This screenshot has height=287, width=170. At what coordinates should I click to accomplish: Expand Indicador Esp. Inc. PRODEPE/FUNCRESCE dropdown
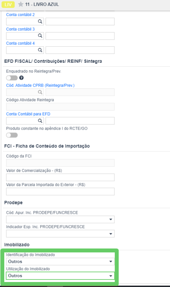pyautogui.click(x=60, y=234)
